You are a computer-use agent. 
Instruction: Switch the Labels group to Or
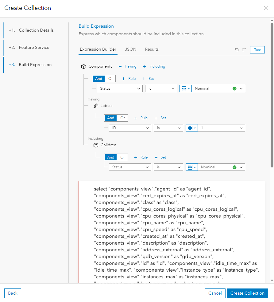(122, 118)
